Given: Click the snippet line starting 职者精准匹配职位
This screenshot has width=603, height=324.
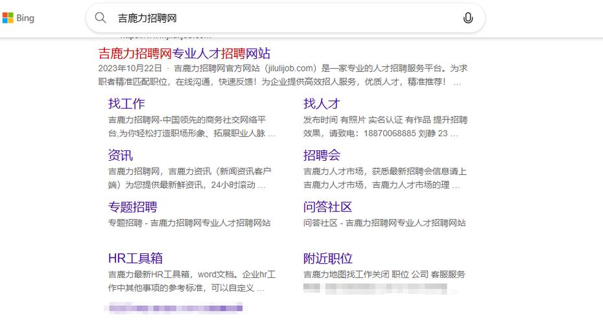Looking at the screenshot, I should click(279, 82).
